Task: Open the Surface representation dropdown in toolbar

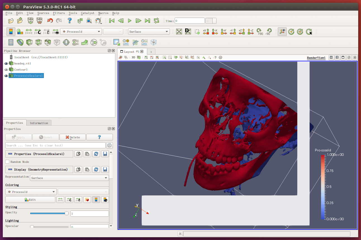Action: [x=149, y=31]
